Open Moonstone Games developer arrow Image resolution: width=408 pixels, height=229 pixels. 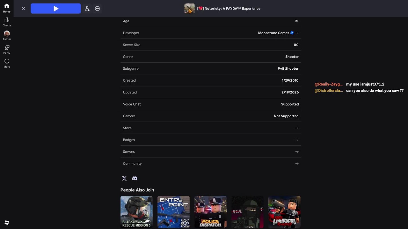click(297, 33)
